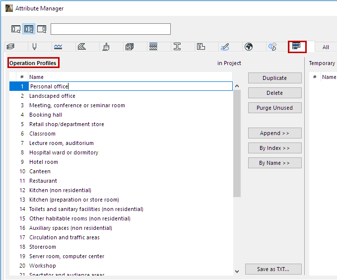Select Kitchen (preparation or store room) row

pyautogui.click(x=121, y=200)
